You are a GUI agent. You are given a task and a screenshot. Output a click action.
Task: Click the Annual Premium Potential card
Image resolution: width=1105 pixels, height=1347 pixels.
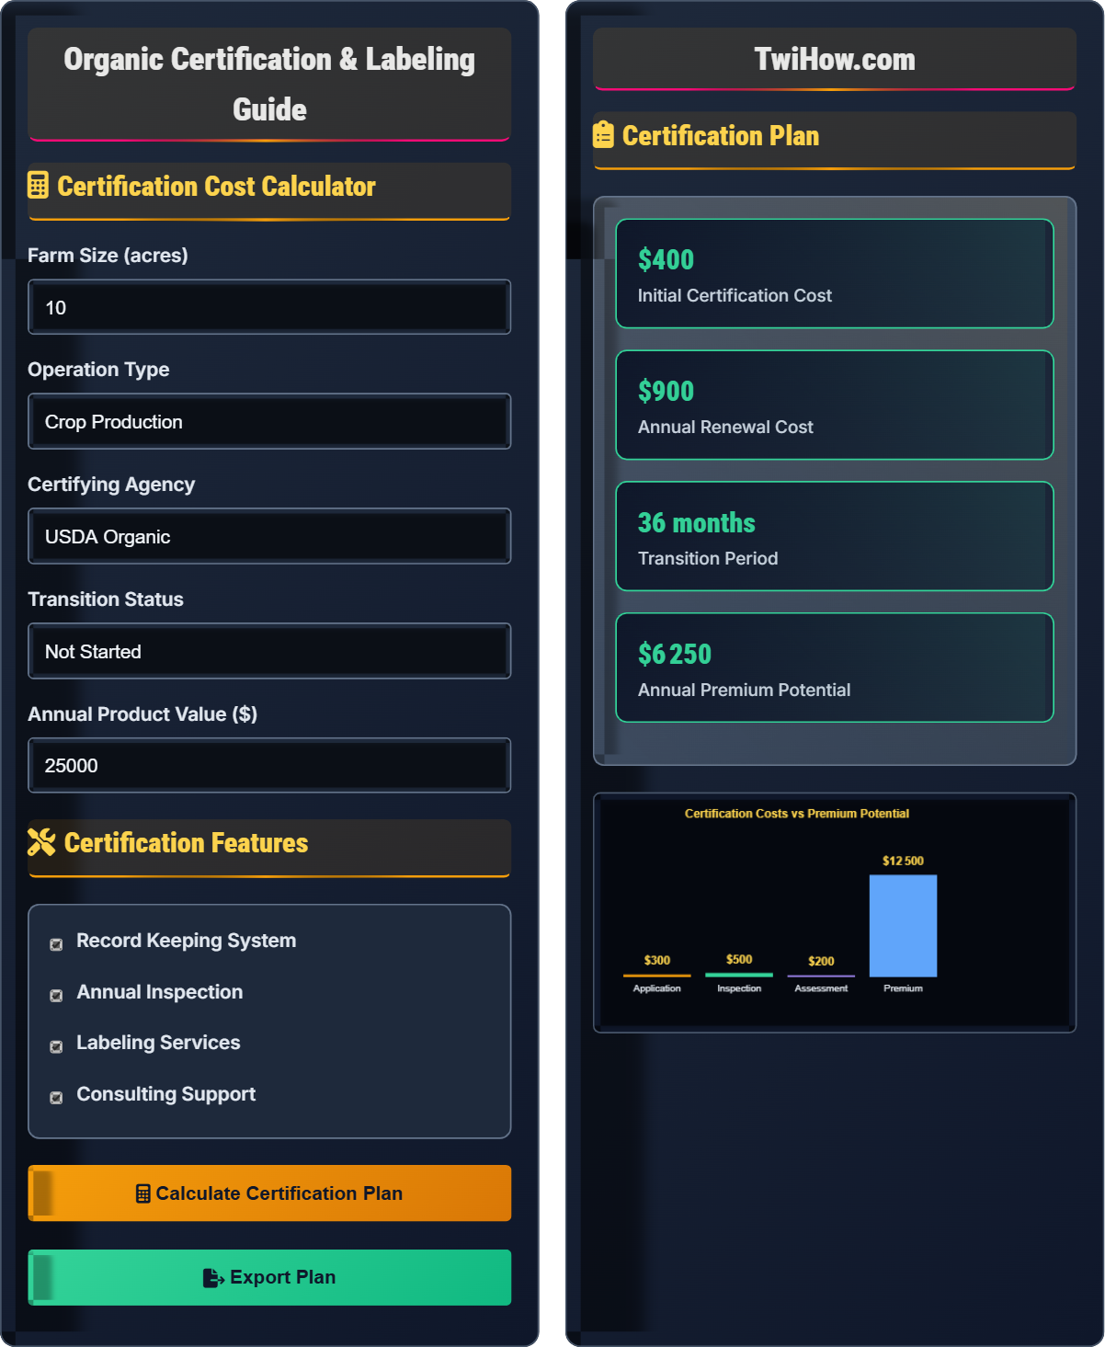[x=835, y=668]
